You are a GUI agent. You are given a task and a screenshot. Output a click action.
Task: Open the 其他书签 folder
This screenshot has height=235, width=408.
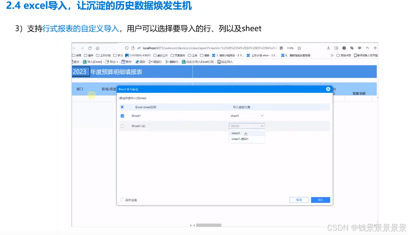point(344,55)
